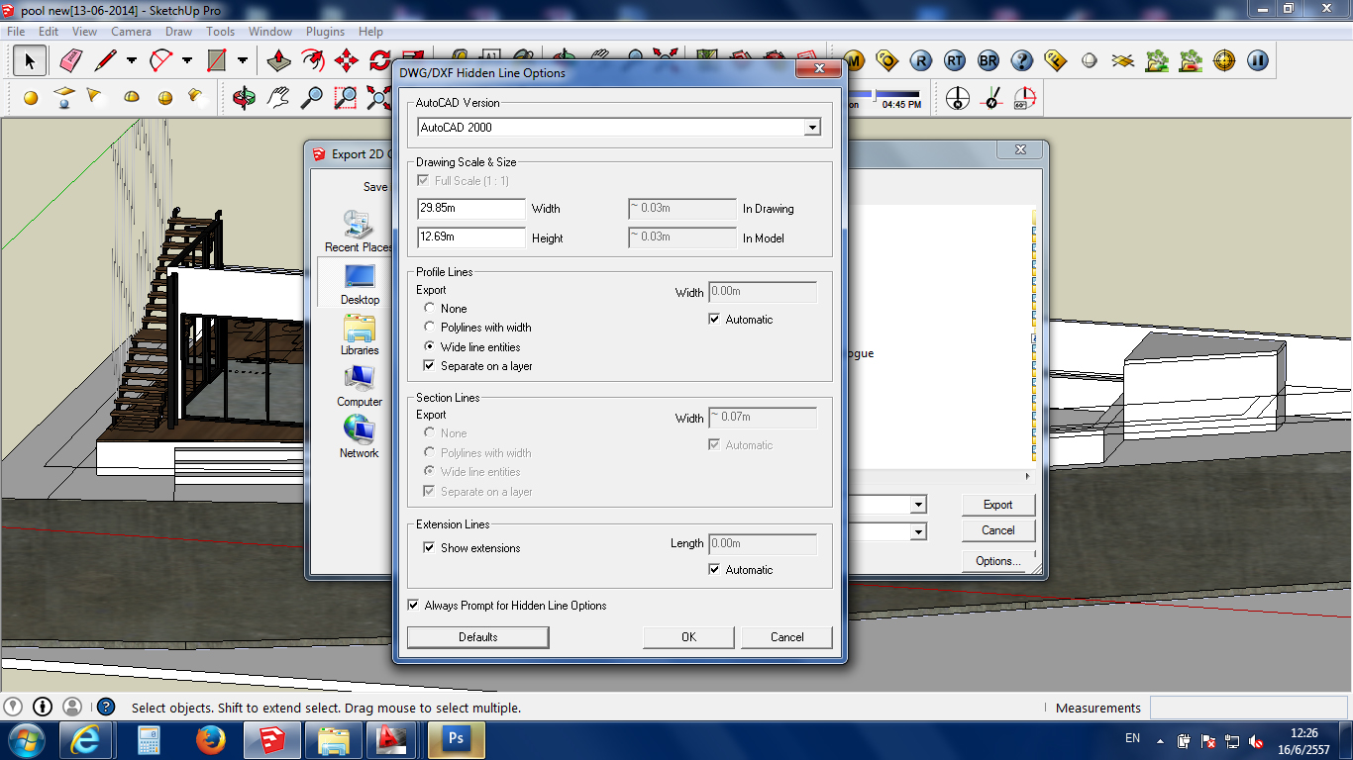Choose the Pan hand tool
Image resolution: width=1353 pixels, height=760 pixels.
[x=278, y=97]
